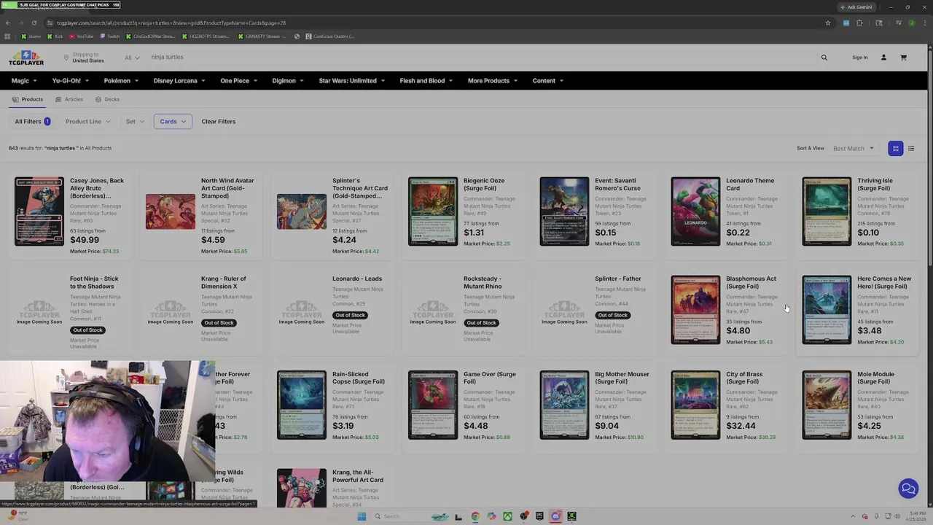The height and width of the screenshot is (525, 933).
Task: Open Biogenic Ooze (Surge Foil) card image
Action: click(x=433, y=211)
